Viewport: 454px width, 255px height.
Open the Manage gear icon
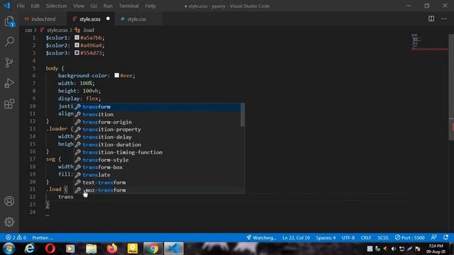point(9,222)
